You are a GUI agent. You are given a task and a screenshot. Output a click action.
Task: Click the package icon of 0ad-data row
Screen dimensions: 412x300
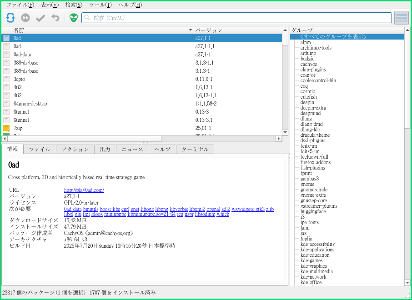click(6, 55)
